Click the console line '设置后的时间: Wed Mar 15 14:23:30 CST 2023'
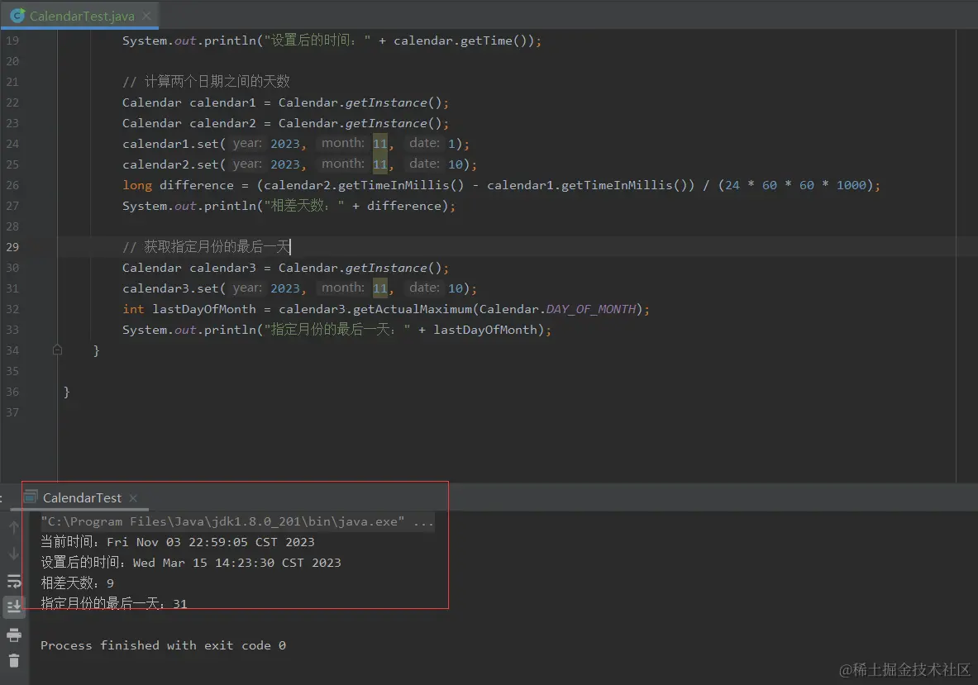The width and height of the screenshot is (978, 685). pos(191,562)
